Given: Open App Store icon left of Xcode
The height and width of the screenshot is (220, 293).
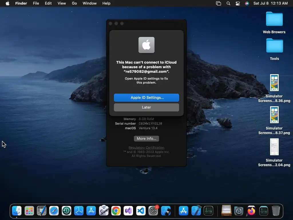Looking at the screenshot, I should [183, 211].
